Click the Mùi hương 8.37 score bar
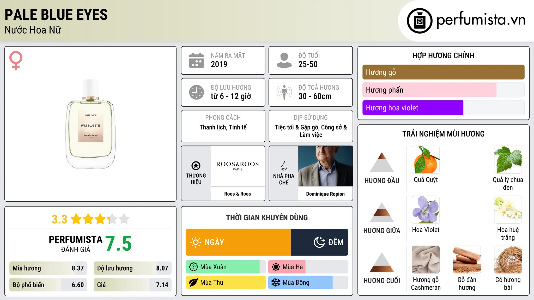 pyautogui.click(x=48, y=268)
